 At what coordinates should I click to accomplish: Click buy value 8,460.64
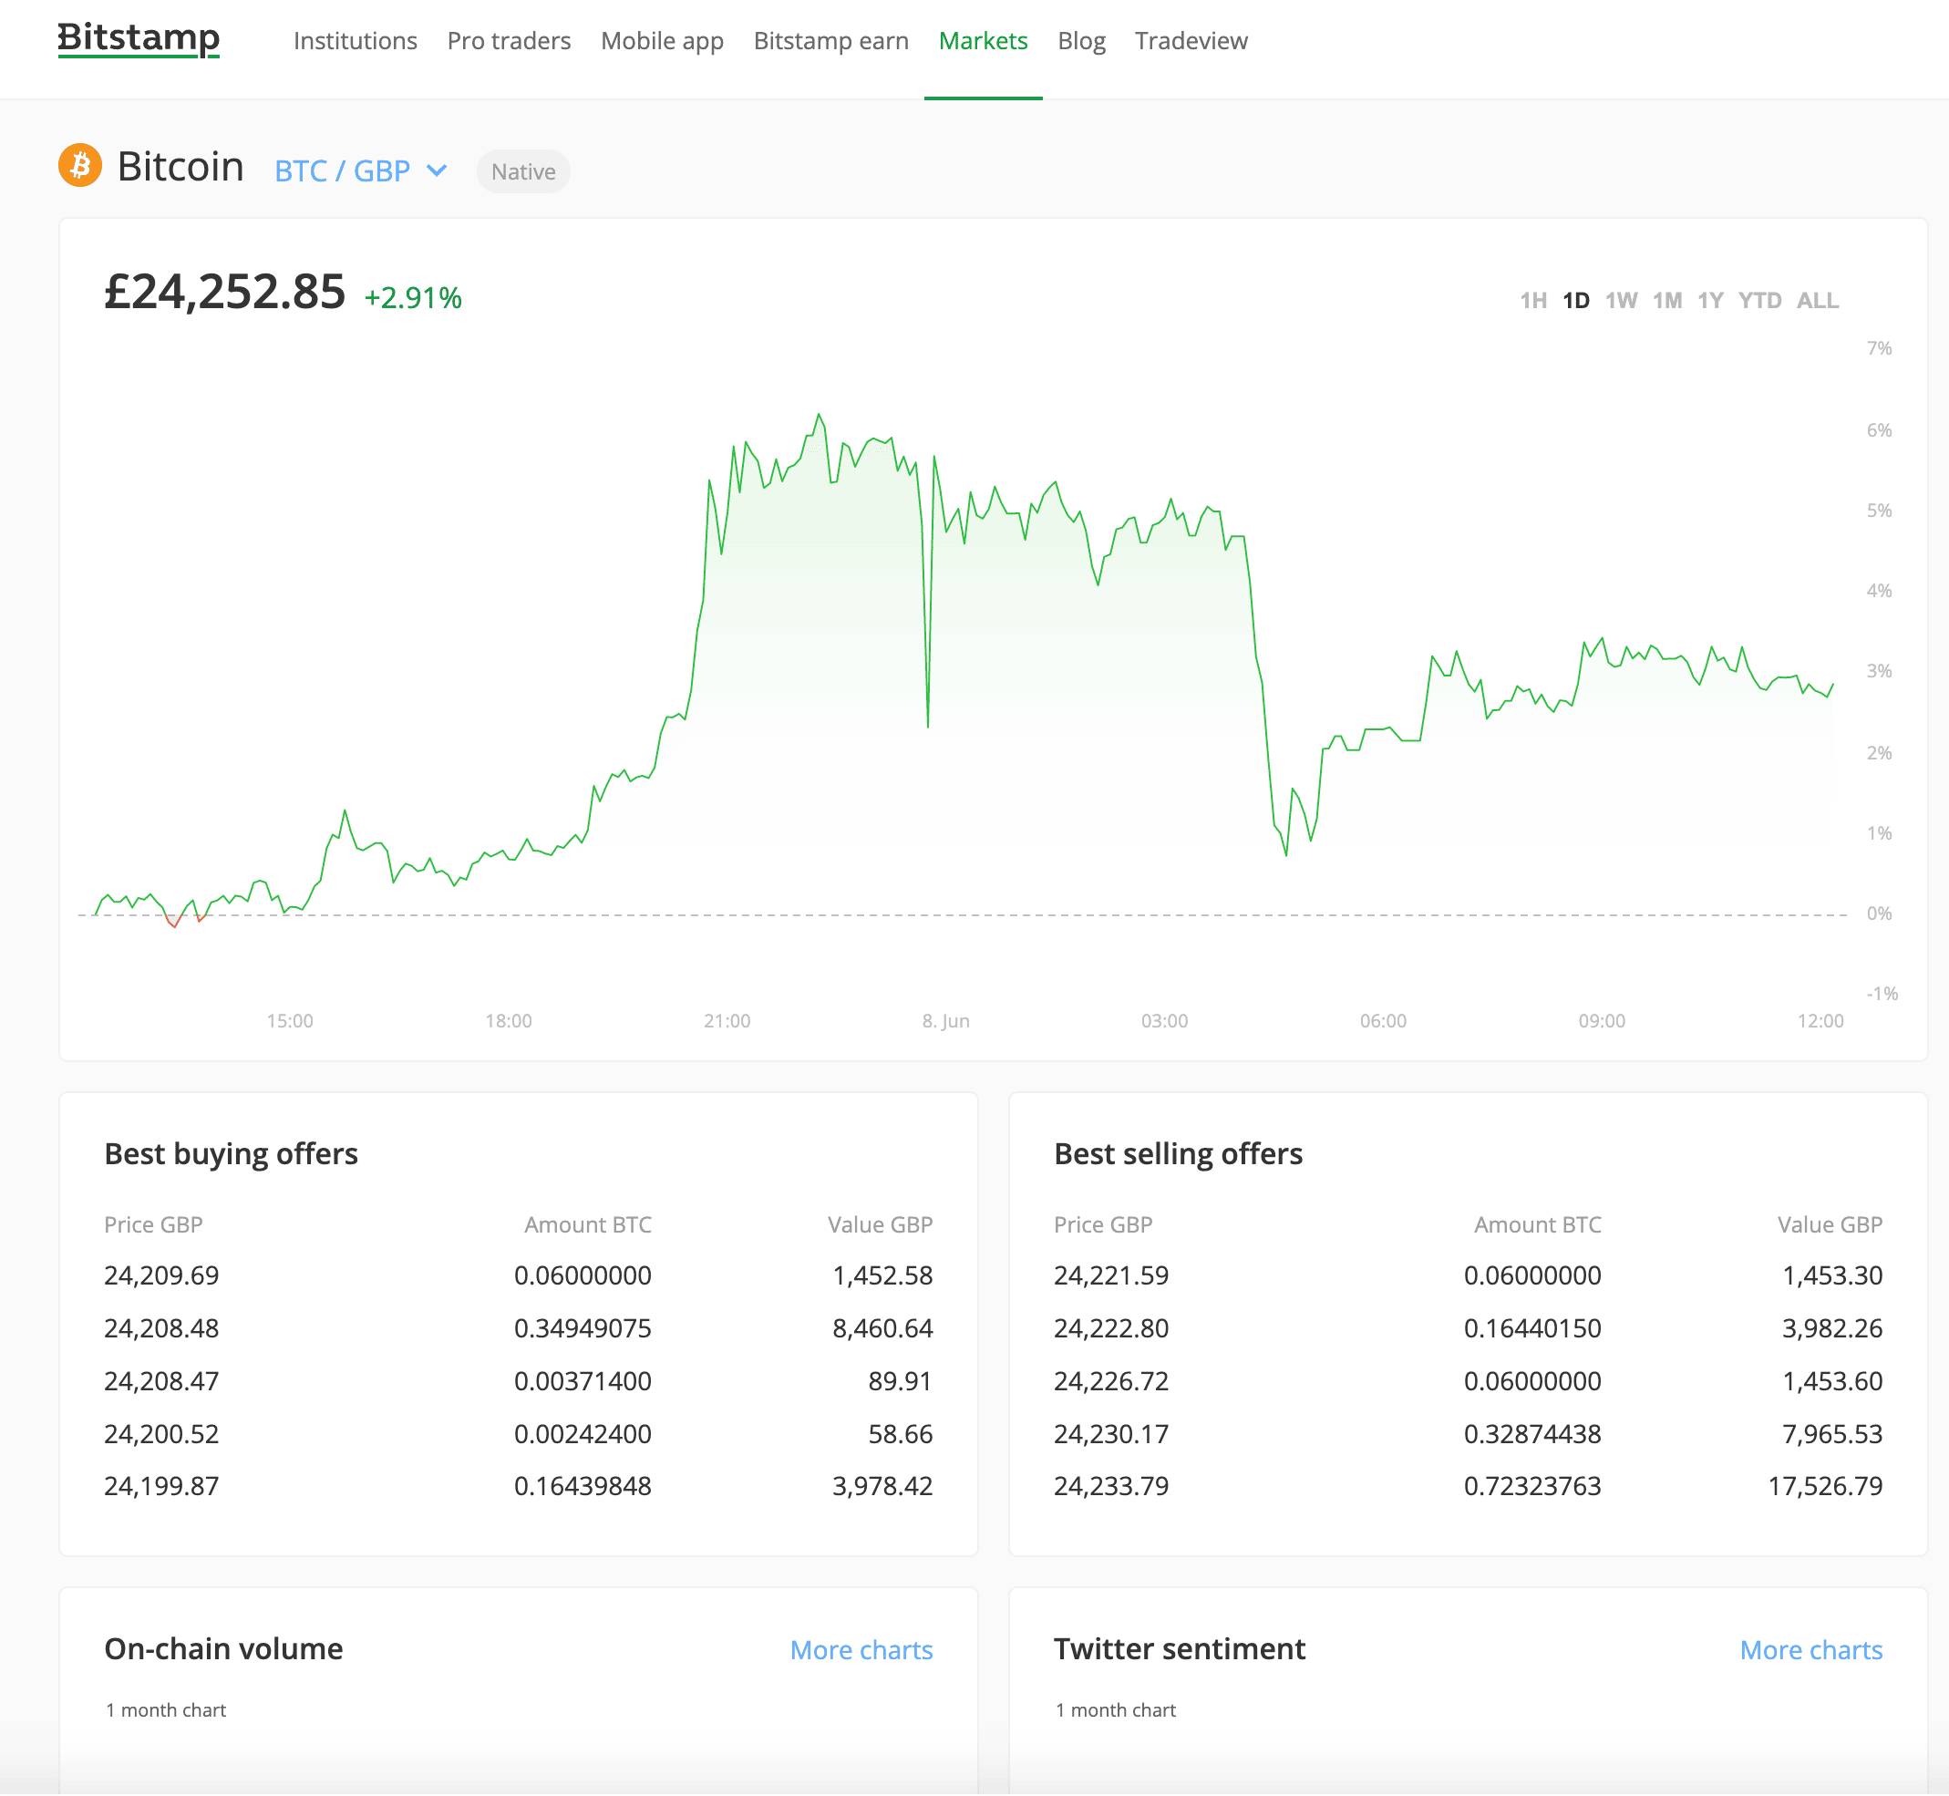point(882,1327)
